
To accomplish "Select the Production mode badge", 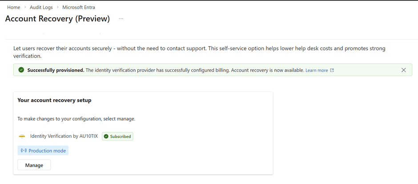I will click(x=43, y=151).
